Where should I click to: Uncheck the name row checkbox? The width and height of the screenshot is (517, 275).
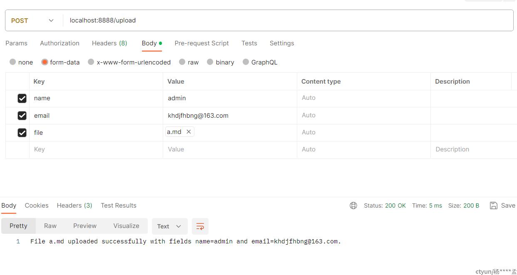coord(22,98)
